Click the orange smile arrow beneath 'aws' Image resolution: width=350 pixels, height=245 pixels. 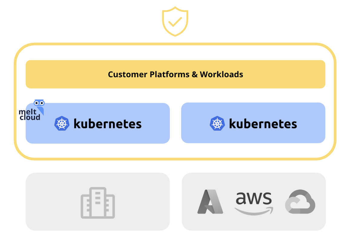point(254,211)
